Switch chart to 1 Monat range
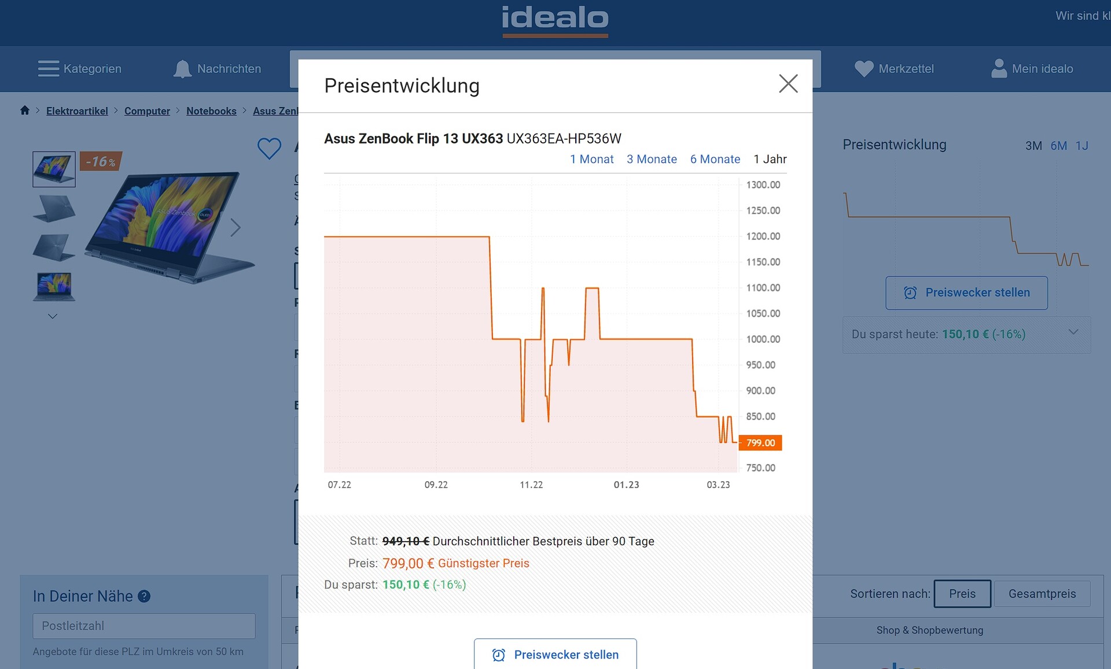The image size is (1111, 669). point(591,159)
